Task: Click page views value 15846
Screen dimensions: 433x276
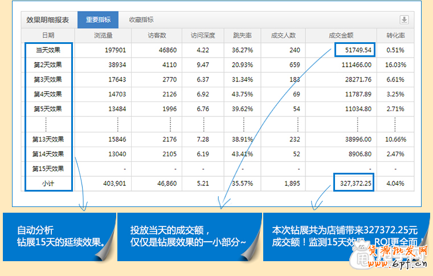Action: point(117,139)
